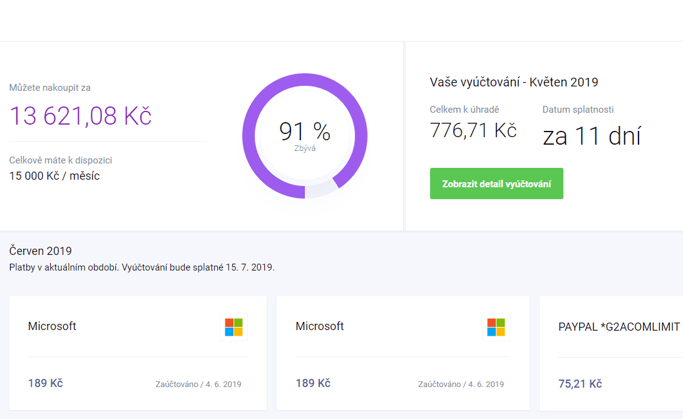Click the total due 776,71 Kč
This screenshot has width=683, height=419.
click(473, 130)
